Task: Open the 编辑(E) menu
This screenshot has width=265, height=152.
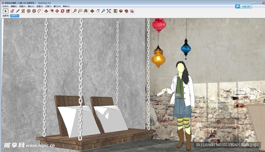Action: click(14, 6)
